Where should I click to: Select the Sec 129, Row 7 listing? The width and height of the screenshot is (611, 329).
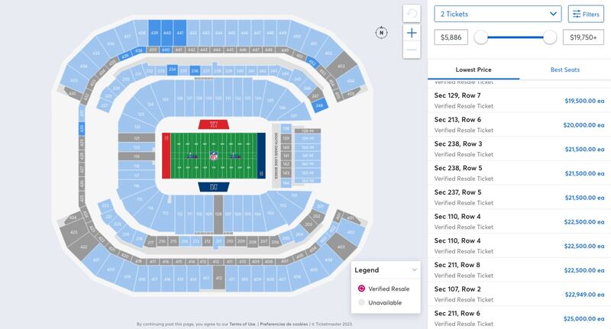pos(519,100)
